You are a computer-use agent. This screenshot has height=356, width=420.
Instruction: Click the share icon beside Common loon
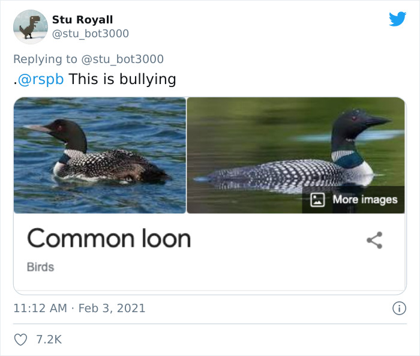coord(374,241)
